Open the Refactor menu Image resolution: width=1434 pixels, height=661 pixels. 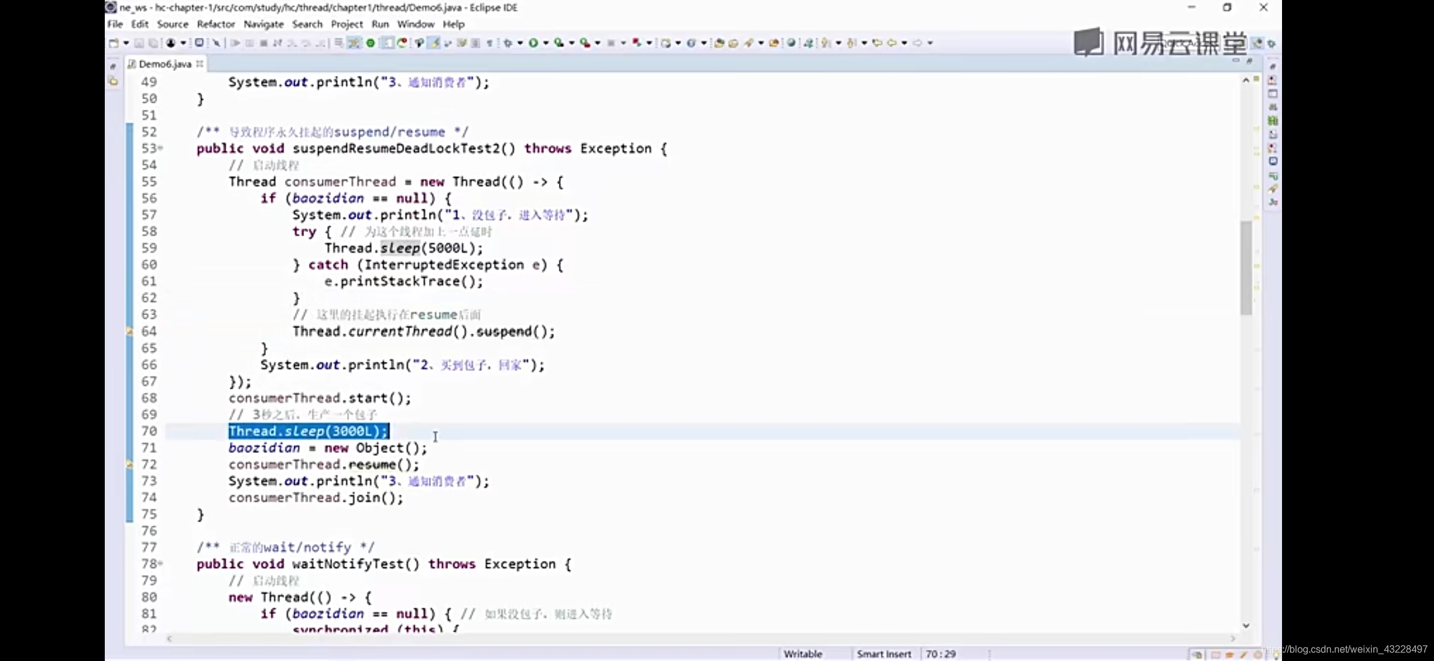pos(216,24)
